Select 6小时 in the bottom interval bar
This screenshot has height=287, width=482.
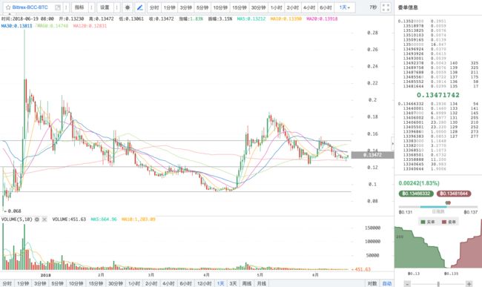tap(185, 283)
